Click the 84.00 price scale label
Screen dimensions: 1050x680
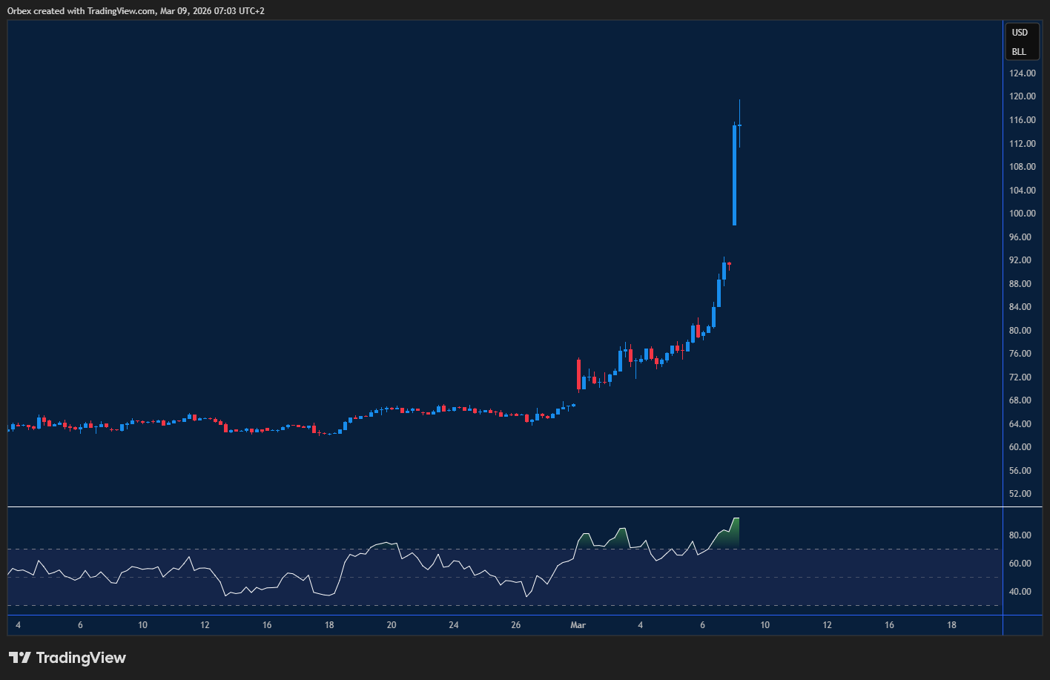[1020, 307]
